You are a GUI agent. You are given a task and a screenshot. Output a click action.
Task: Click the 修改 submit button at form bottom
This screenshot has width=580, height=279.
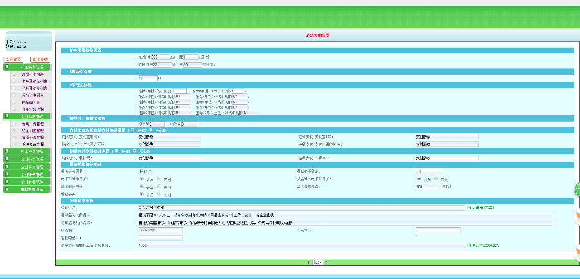point(317,262)
